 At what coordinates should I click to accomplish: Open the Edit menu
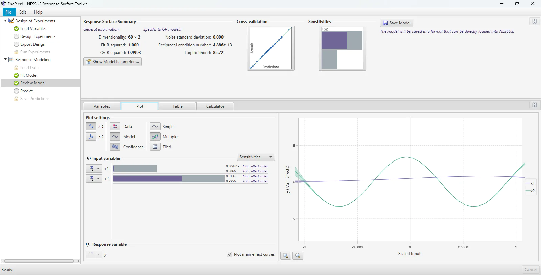tap(23, 12)
